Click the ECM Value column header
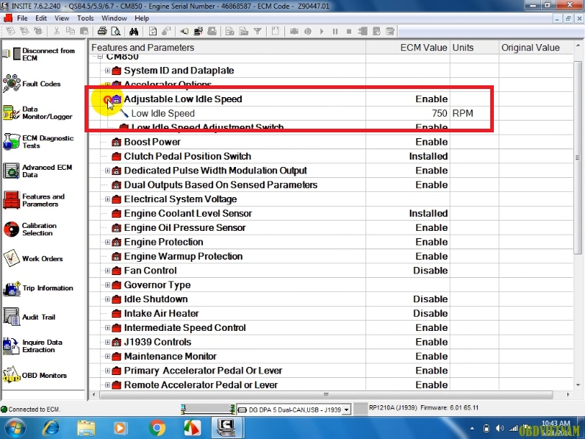The height and width of the screenshot is (439, 585). click(408, 47)
